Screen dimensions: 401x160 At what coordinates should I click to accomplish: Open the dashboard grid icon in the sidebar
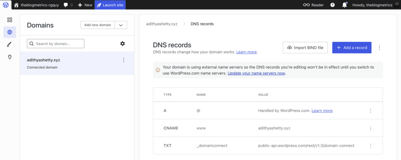coord(10,20)
